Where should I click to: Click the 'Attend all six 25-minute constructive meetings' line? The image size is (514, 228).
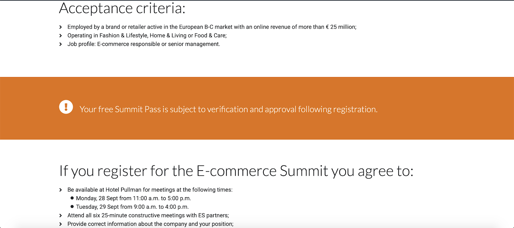148,215
